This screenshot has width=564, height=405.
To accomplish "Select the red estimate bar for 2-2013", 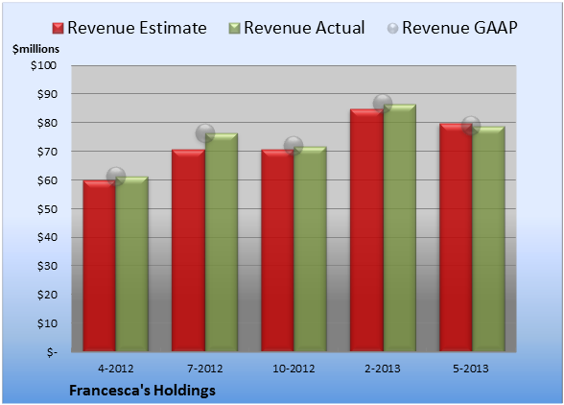I will (366, 230).
